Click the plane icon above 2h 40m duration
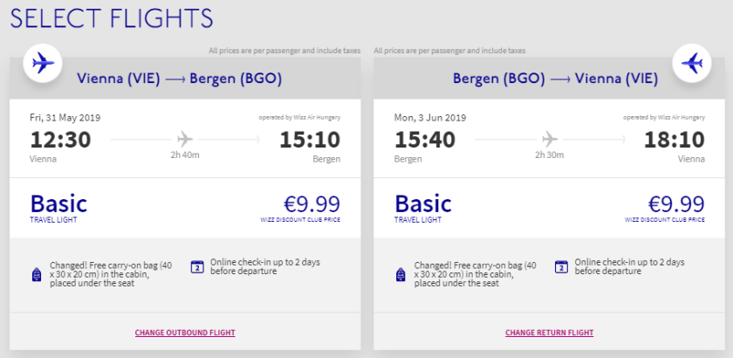The height and width of the screenshot is (358, 733). [x=184, y=139]
